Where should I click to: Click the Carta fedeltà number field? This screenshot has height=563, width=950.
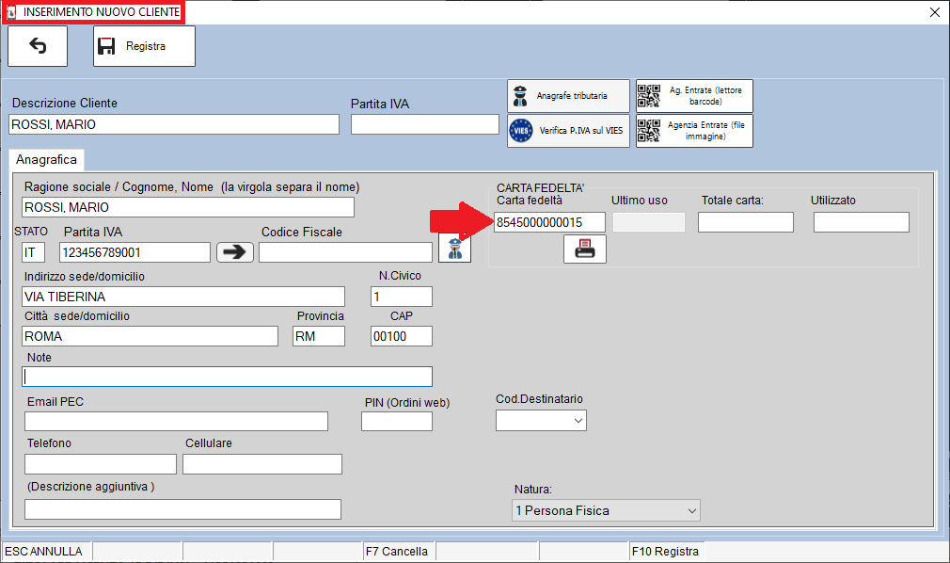coord(549,222)
